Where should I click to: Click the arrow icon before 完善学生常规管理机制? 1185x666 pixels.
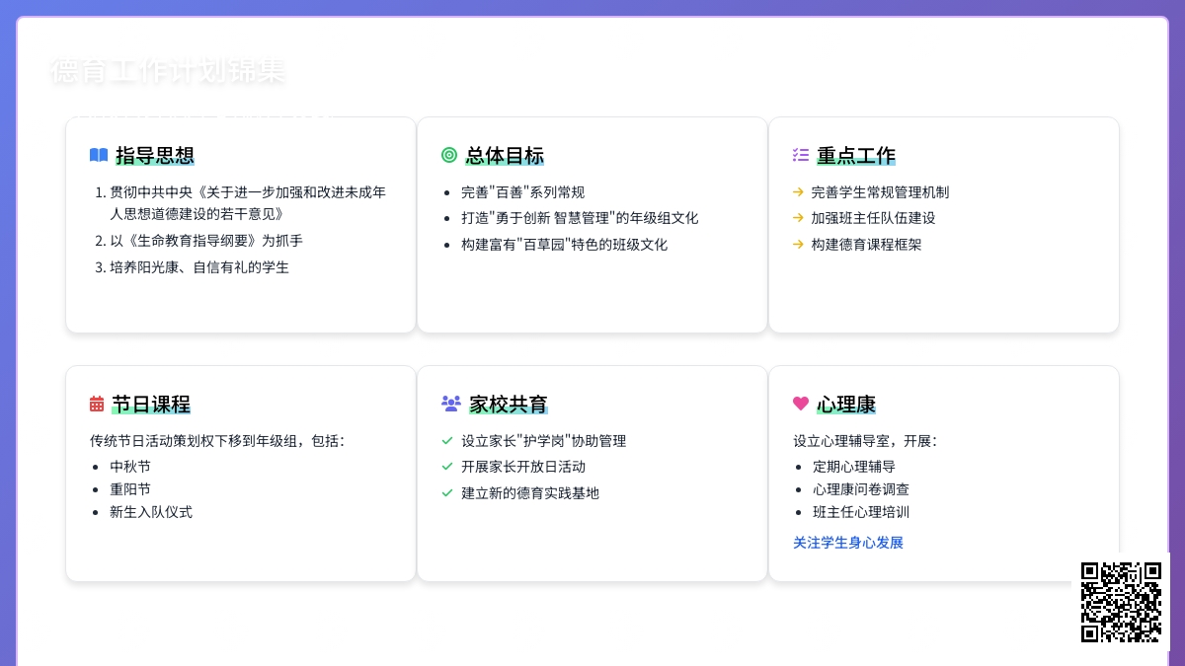[798, 192]
